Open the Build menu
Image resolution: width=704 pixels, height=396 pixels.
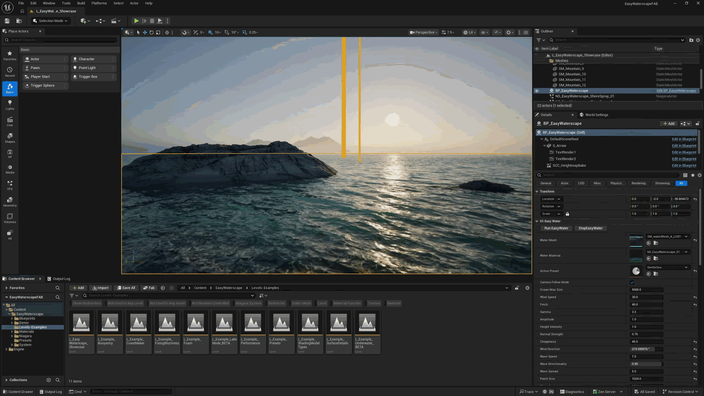click(x=81, y=3)
